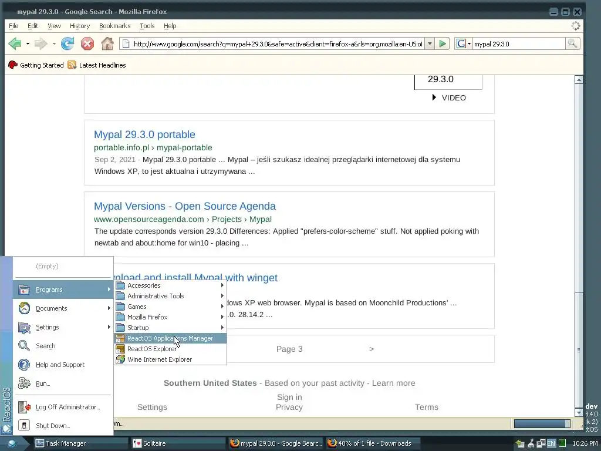Click the Run gears icon
This screenshot has width=601, height=451.
click(24, 383)
